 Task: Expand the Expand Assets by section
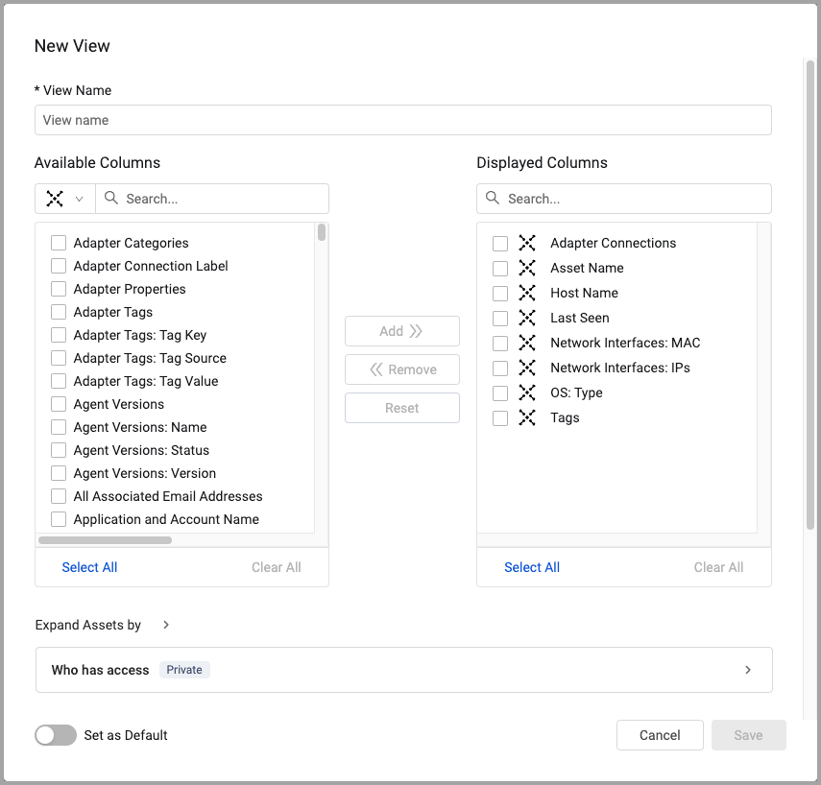(166, 625)
